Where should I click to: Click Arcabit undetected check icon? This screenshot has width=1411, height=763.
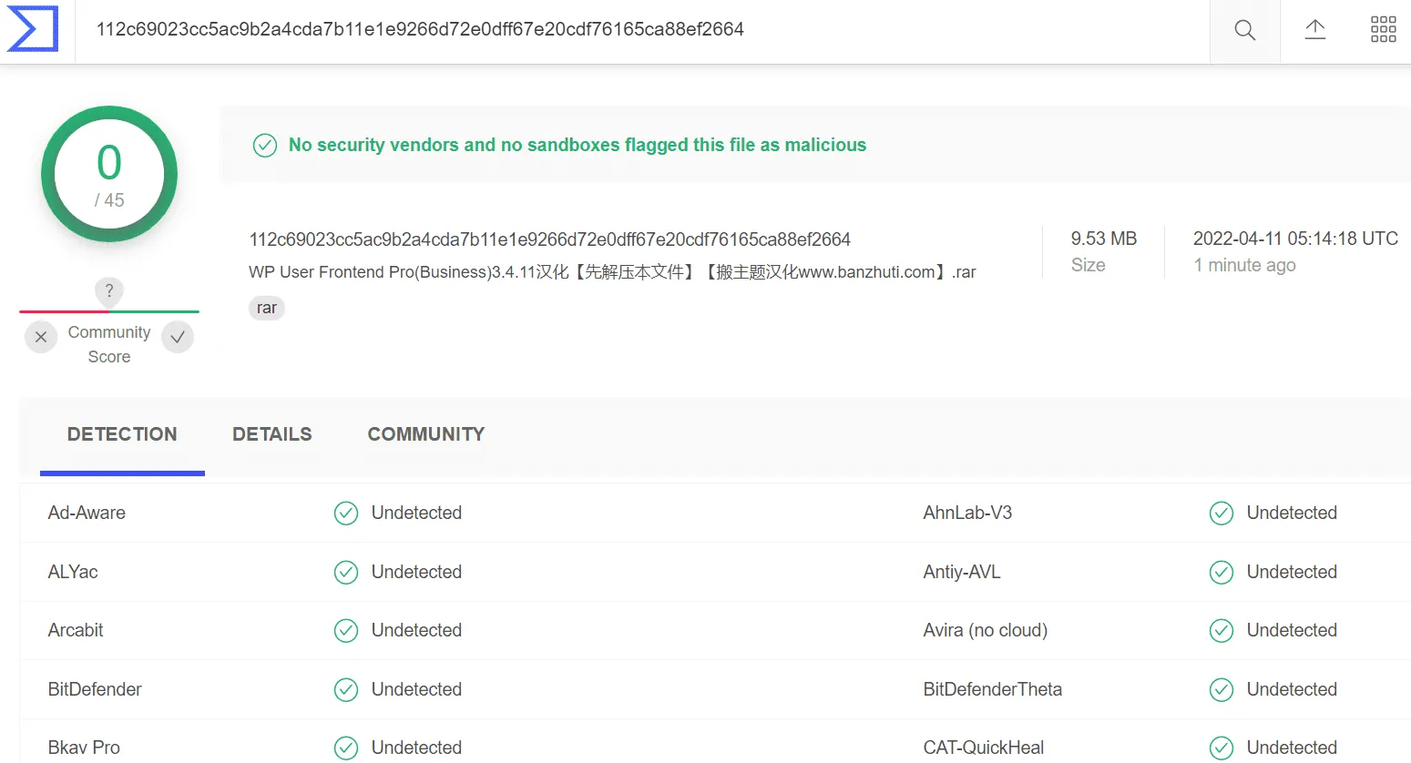coord(346,631)
